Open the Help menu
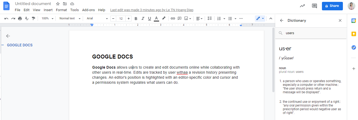The width and height of the screenshot is (358, 120). (102, 10)
